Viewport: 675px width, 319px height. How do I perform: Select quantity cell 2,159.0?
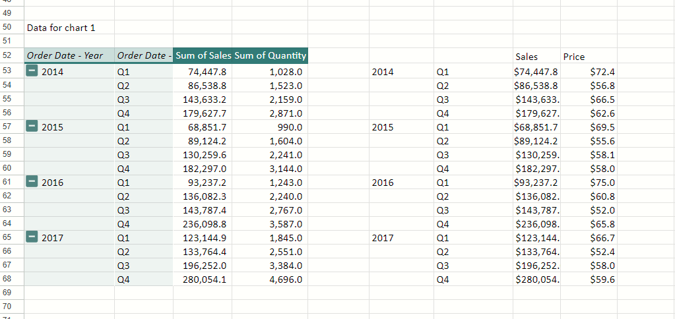click(270, 100)
